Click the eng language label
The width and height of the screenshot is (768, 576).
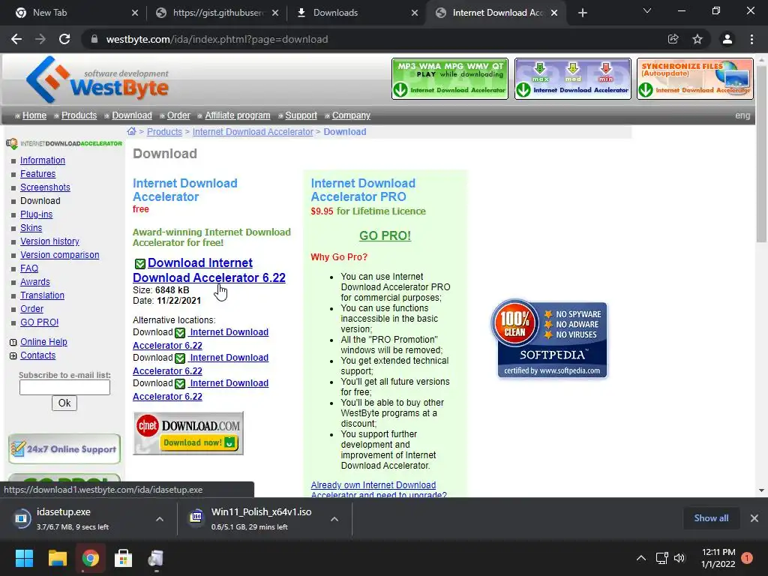pos(742,115)
